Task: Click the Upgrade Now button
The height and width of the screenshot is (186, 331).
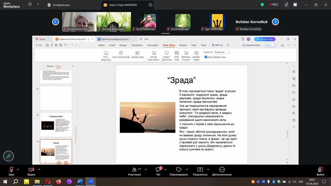Action: click(264, 39)
